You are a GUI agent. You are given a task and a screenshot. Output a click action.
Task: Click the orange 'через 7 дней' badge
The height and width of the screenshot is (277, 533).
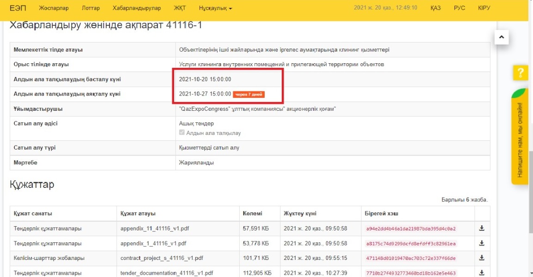click(x=248, y=95)
